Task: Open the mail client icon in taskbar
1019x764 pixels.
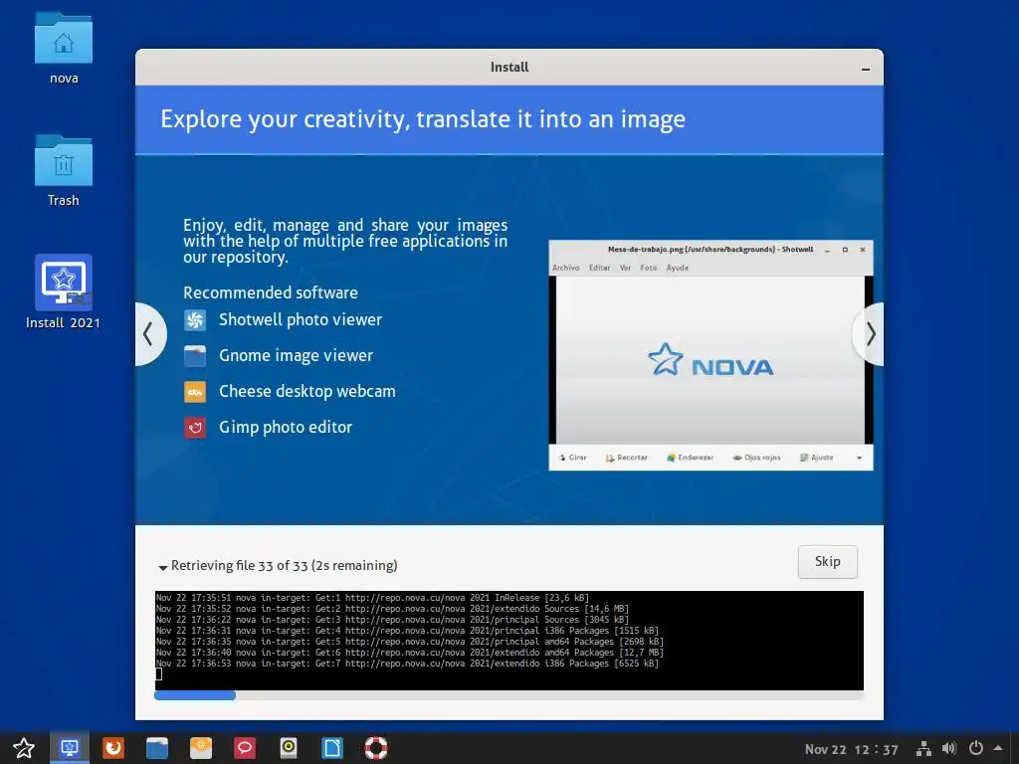Action: coord(201,748)
